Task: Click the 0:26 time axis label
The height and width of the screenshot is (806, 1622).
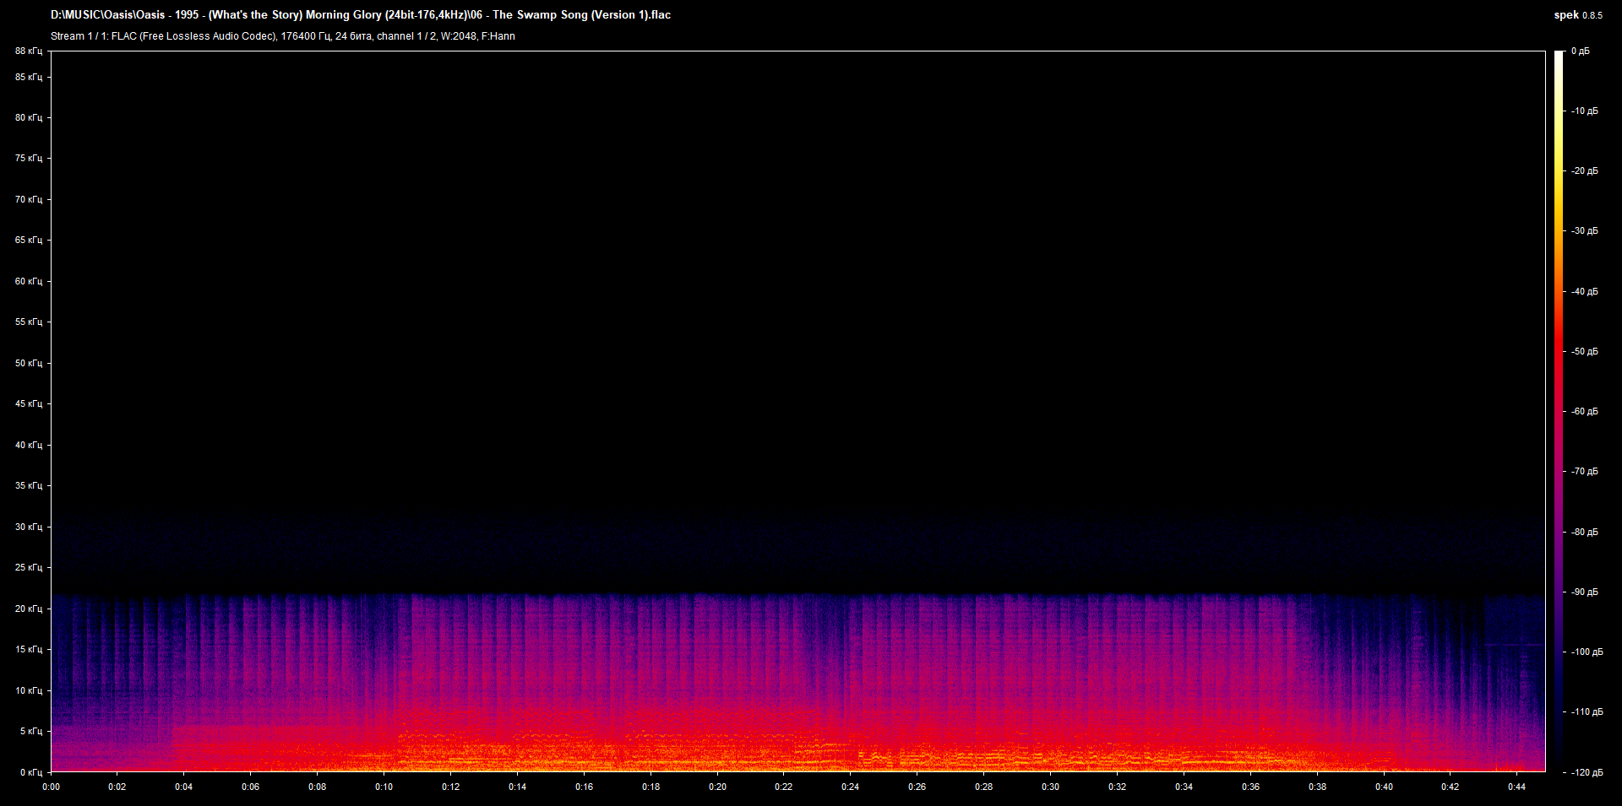Action: click(x=917, y=787)
